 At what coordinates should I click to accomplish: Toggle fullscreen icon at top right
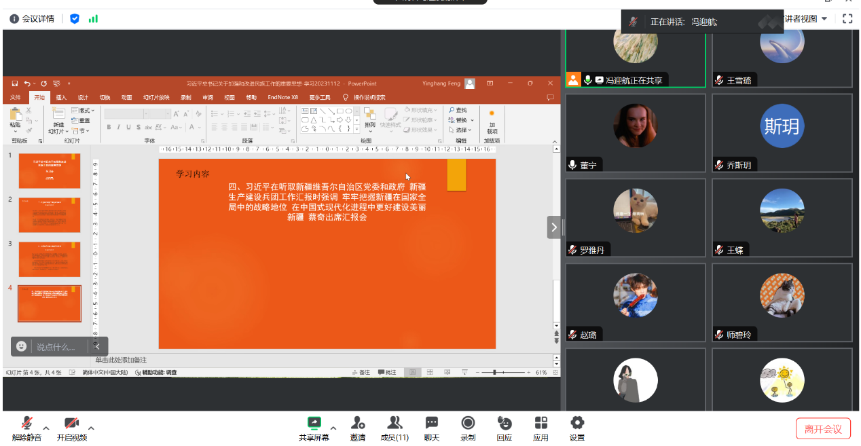coord(847,19)
